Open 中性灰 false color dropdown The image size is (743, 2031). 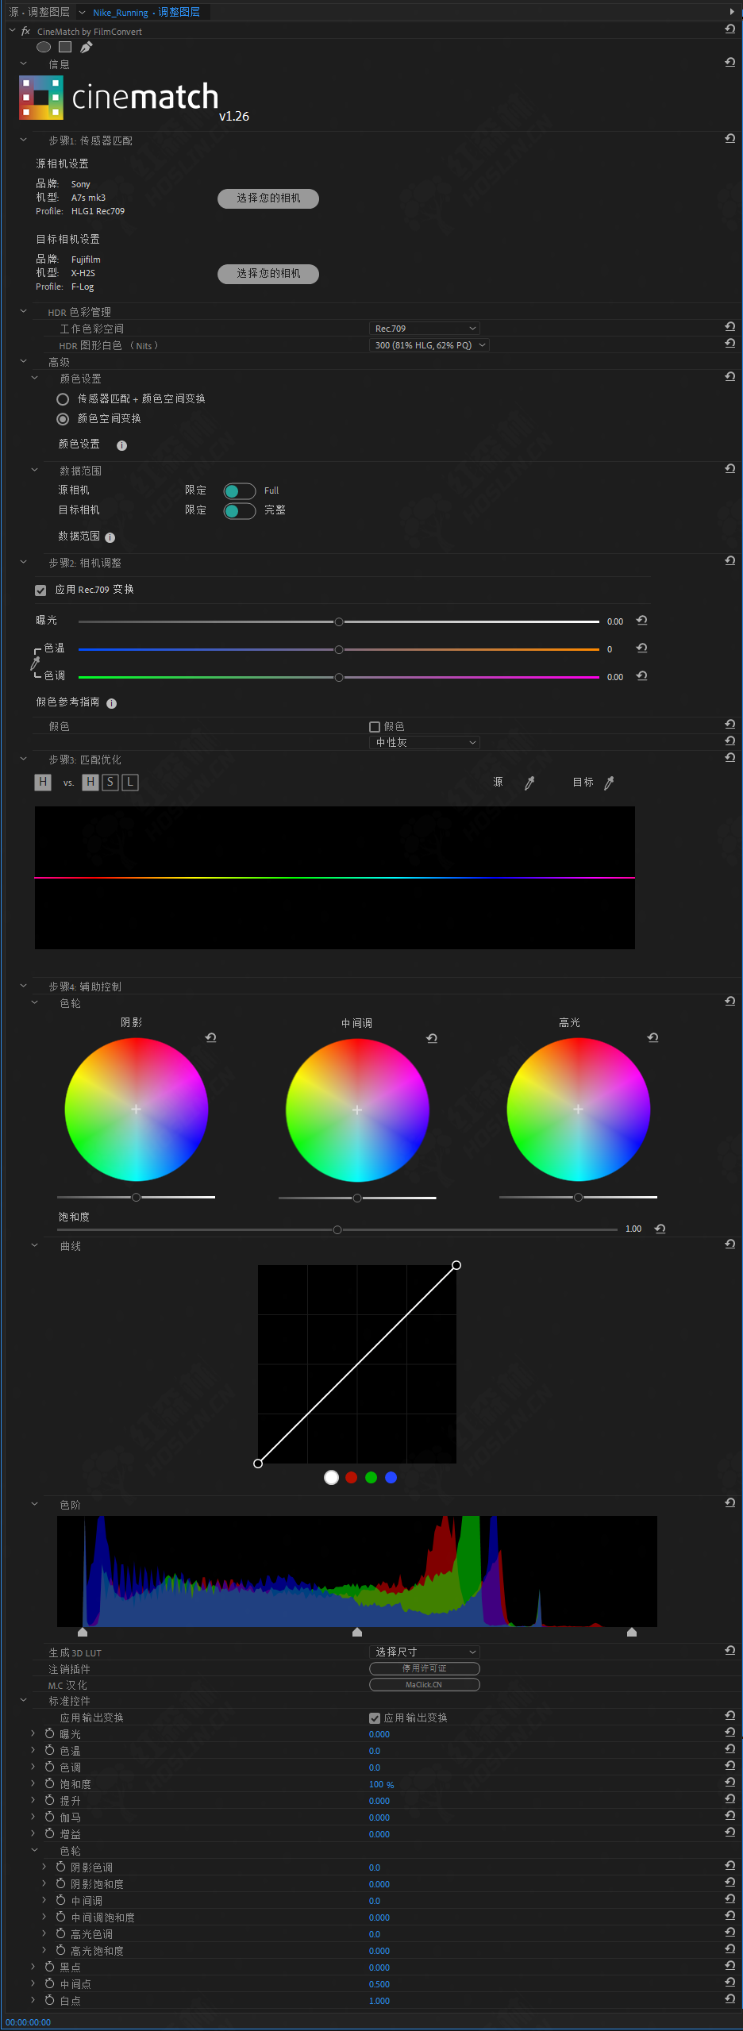[x=424, y=743]
